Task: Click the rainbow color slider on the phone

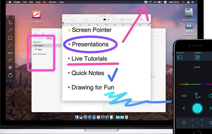Action: (195, 84)
